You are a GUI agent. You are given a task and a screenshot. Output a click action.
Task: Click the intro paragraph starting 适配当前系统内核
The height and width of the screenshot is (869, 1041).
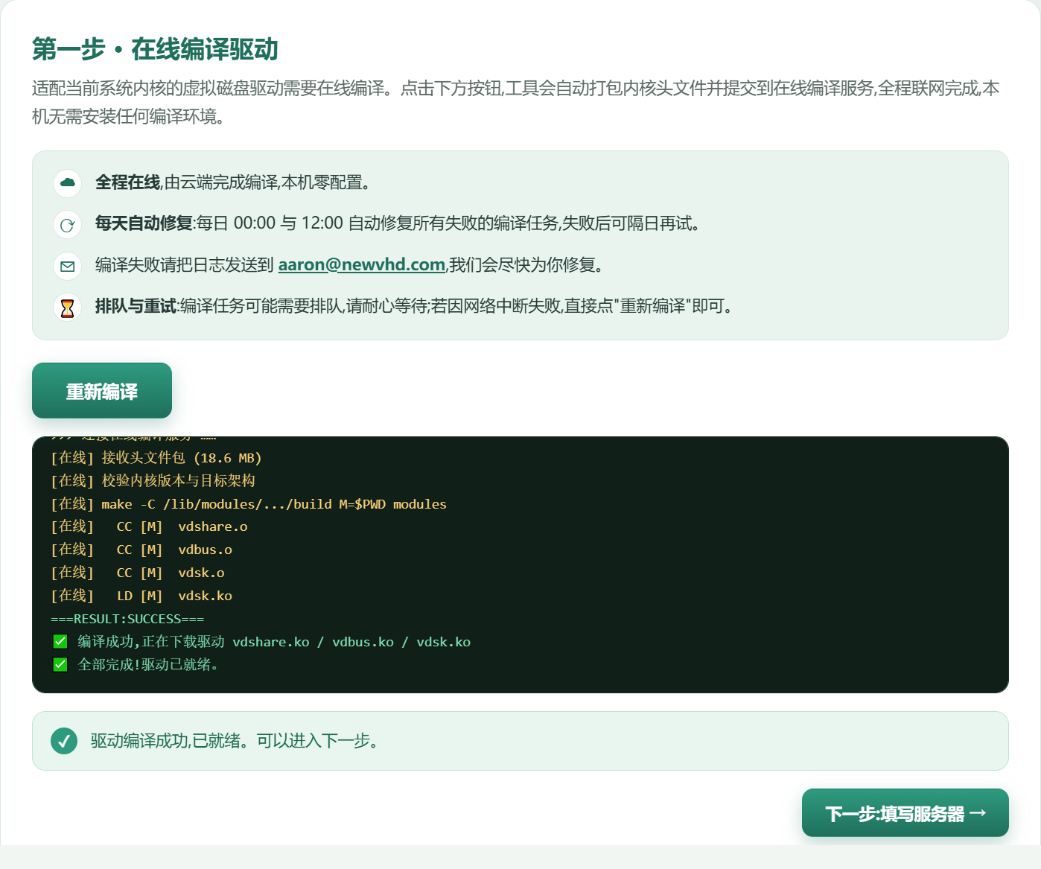[x=515, y=102]
